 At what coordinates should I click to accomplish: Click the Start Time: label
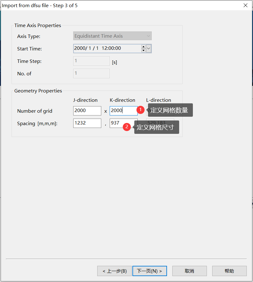tap(29, 49)
